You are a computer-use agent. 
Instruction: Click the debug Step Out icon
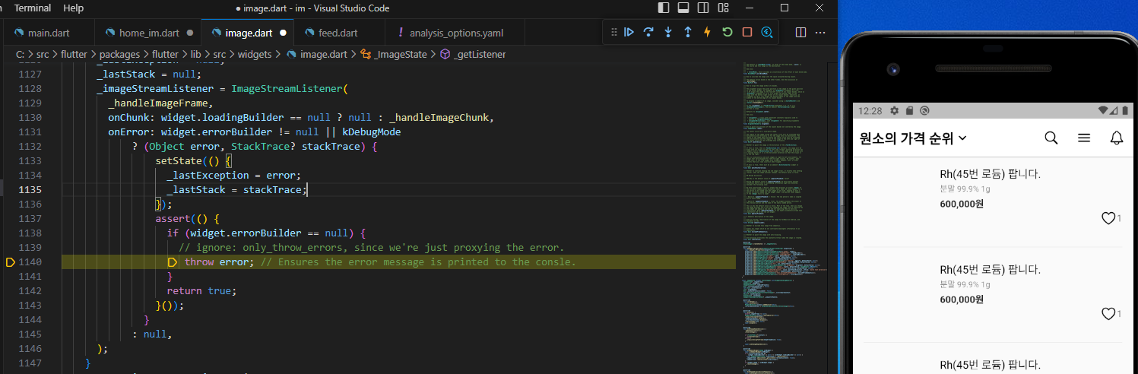688,32
